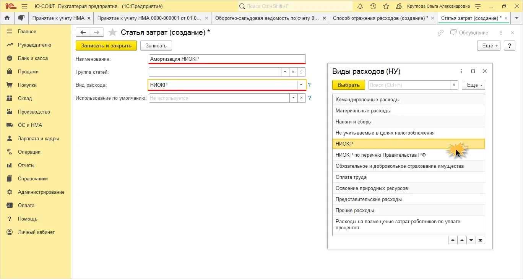Open the Обсуждение panel

click(x=469, y=33)
